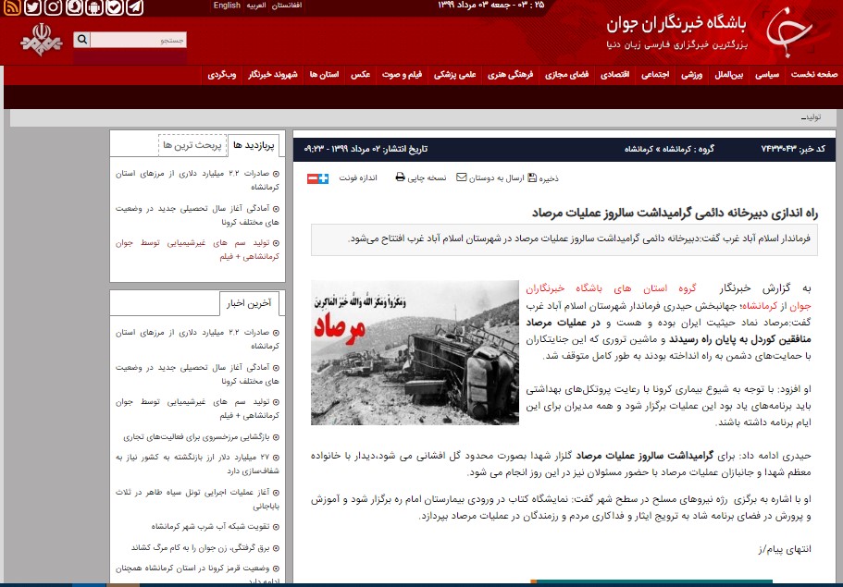Select the پربازدید ها tab
This screenshot has height=587, width=843.
(x=254, y=145)
